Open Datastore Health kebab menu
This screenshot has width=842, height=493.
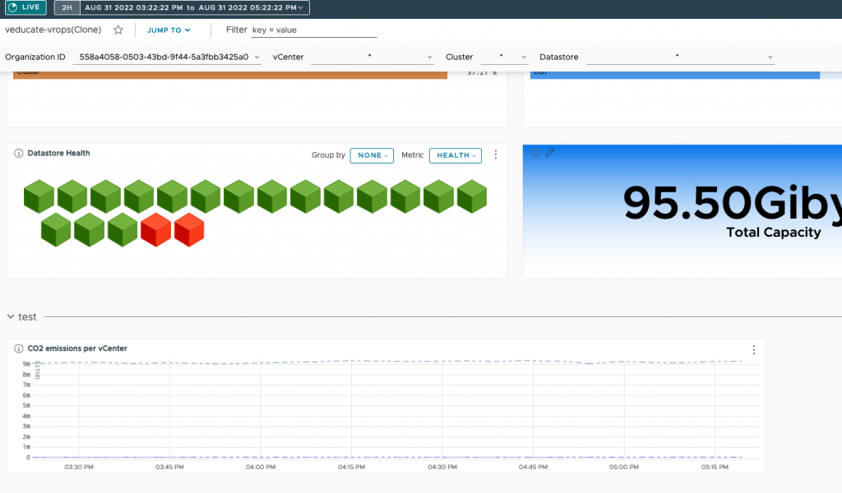tap(496, 154)
